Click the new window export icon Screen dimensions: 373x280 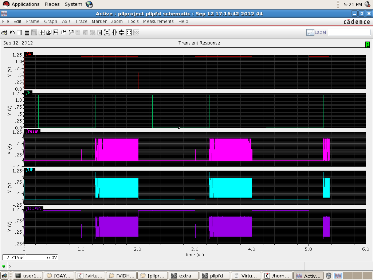[63, 32]
